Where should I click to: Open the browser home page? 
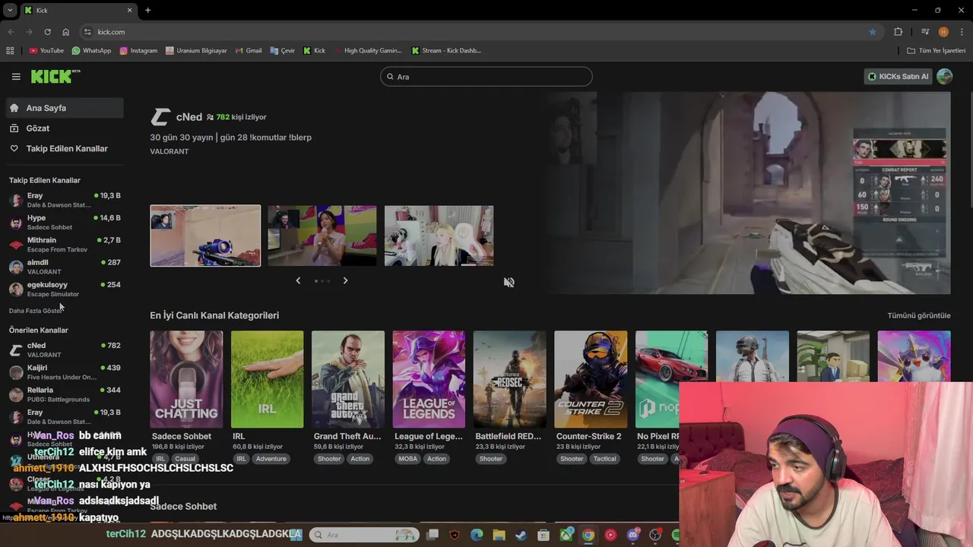(65, 32)
